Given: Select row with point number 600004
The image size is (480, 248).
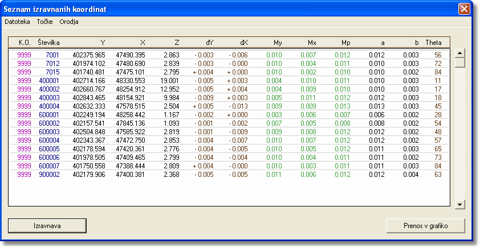Looking at the screenshot, I should click(49, 140).
